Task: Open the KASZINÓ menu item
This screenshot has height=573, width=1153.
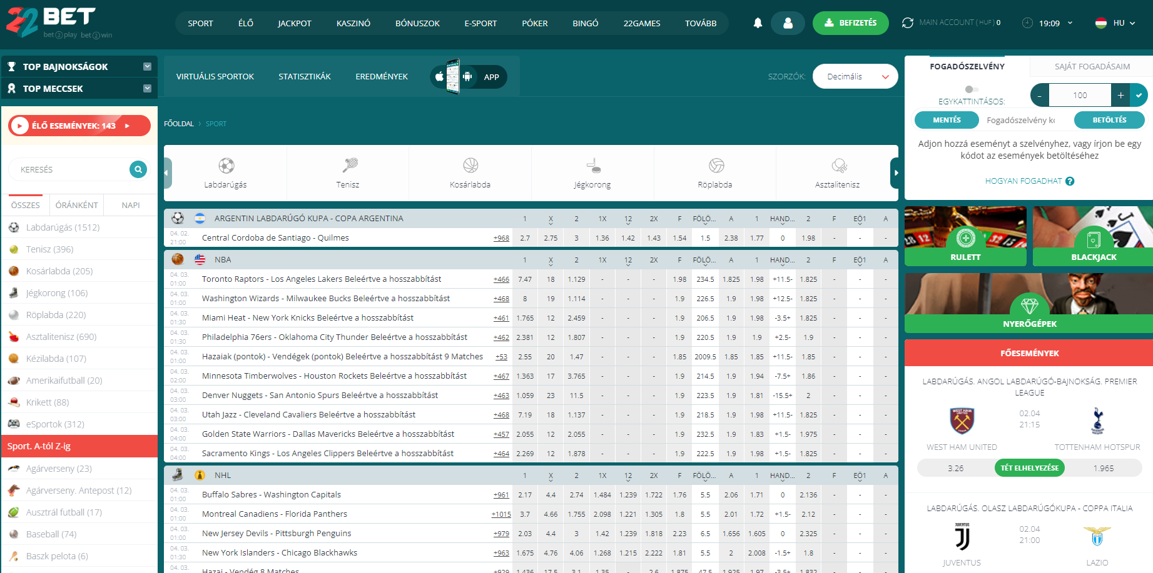Action: tap(353, 23)
